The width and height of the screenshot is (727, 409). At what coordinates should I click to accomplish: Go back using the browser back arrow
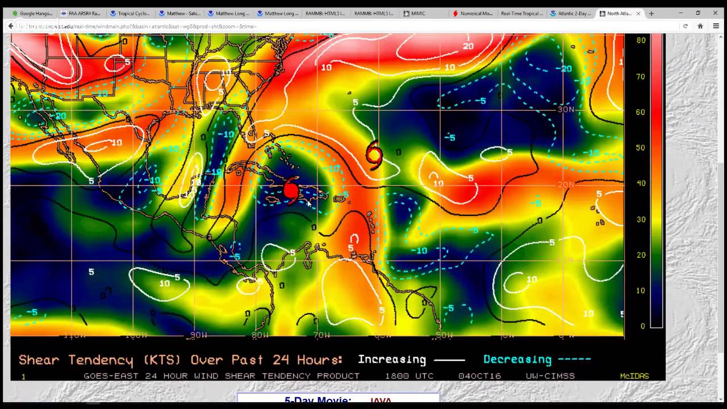tap(11, 26)
